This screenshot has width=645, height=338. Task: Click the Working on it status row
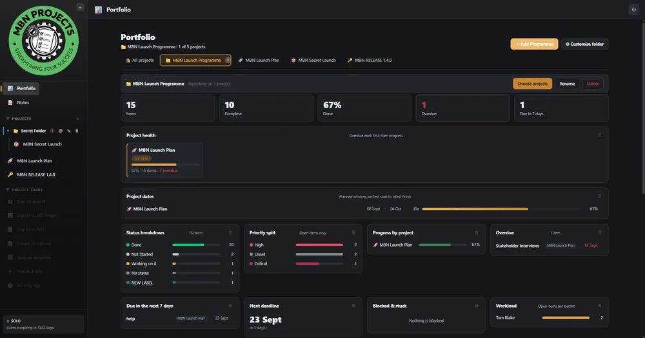click(x=180, y=264)
